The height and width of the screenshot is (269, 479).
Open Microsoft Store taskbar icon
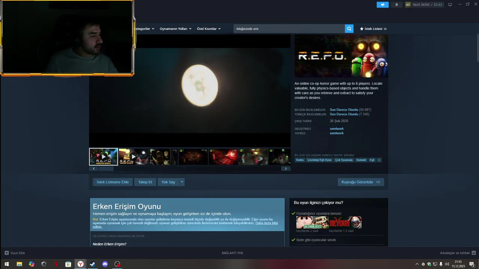(68, 264)
